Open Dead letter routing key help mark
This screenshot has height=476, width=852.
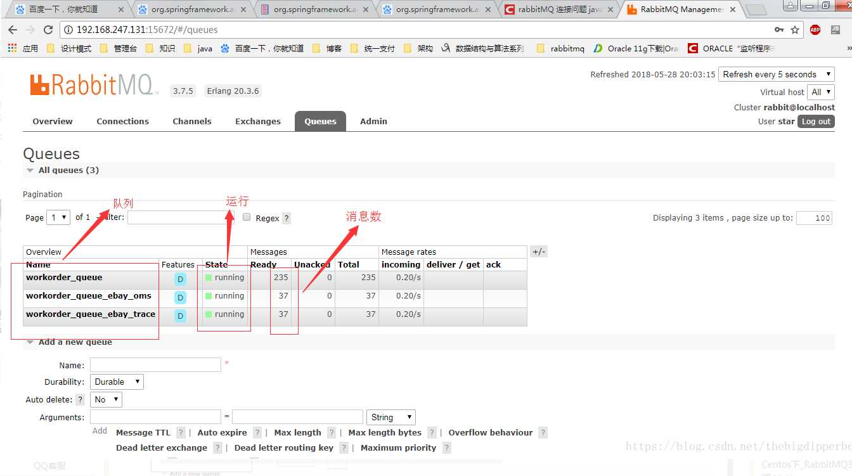344,448
